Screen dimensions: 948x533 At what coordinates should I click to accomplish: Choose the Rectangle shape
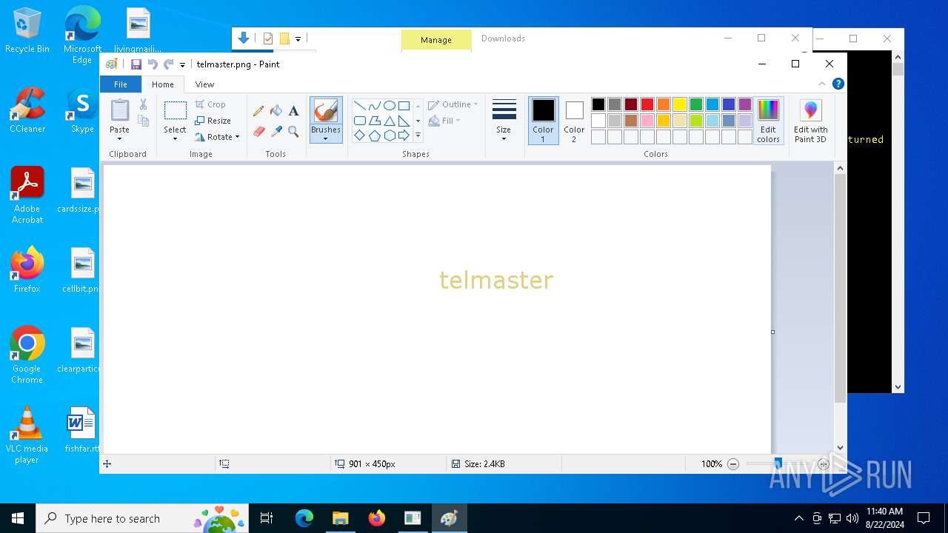click(404, 105)
